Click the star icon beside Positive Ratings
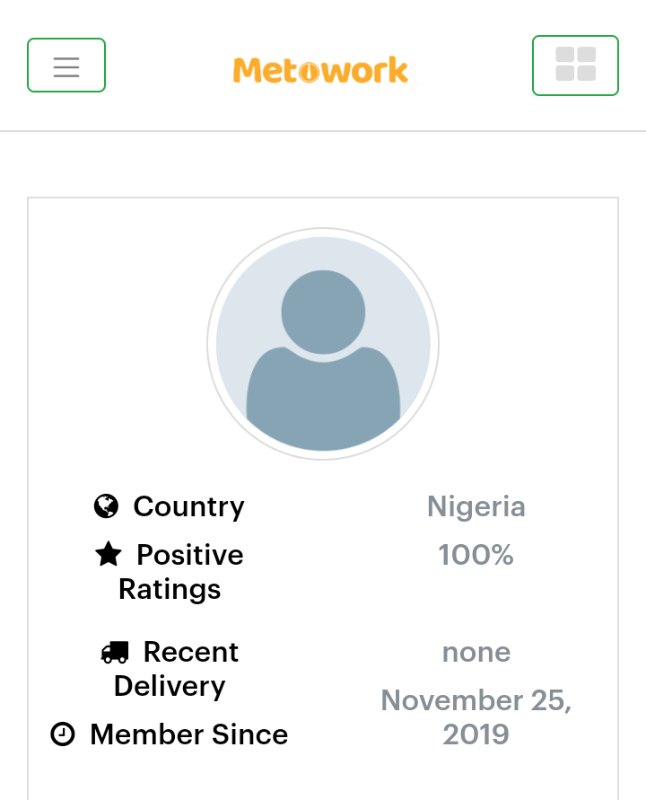646x800 pixels. tap(108, 554)
